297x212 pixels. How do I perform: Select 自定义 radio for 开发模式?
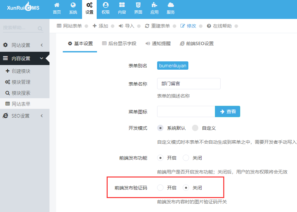[195, 128]
